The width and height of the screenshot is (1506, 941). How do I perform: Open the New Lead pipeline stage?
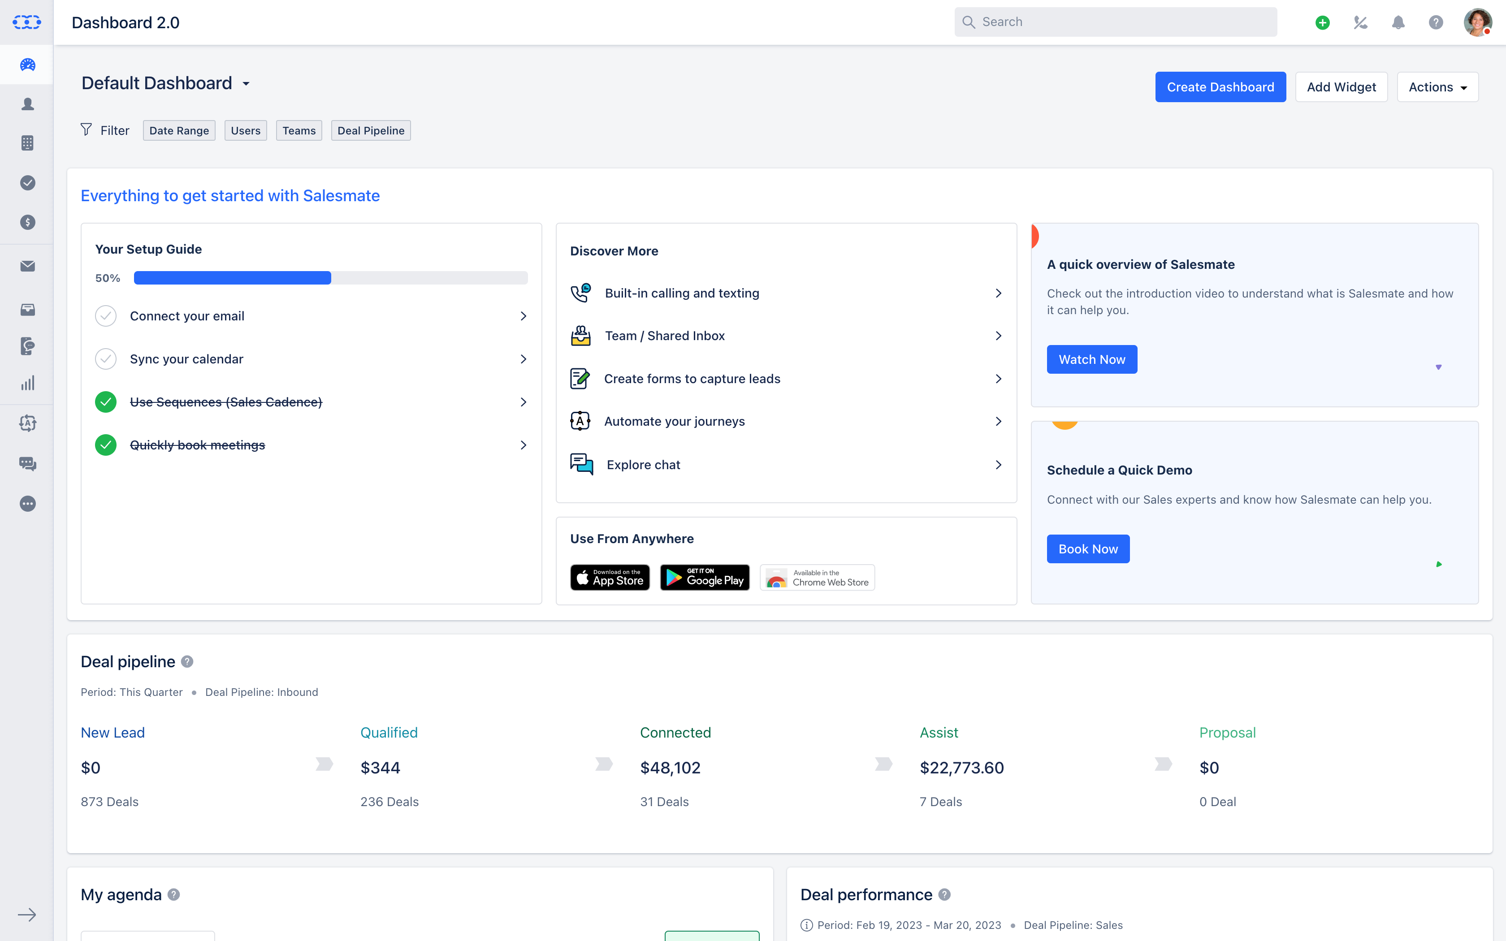point(113,733)
